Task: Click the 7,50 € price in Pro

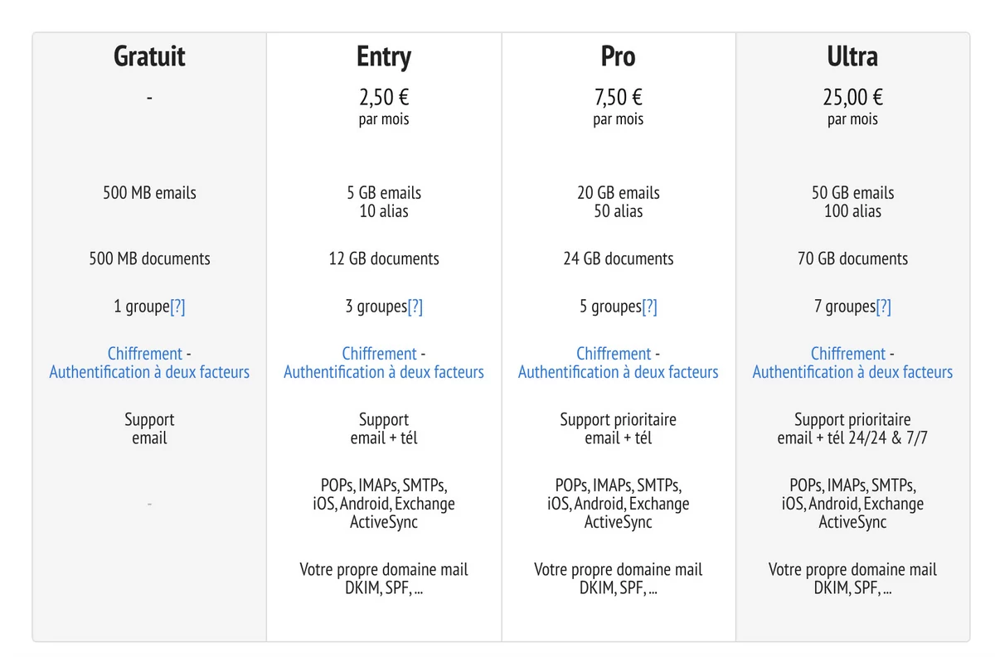Action: coord(619,98)
